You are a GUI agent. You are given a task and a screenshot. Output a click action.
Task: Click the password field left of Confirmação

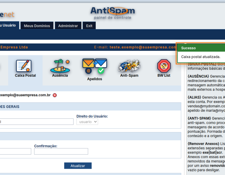[15, 151]
